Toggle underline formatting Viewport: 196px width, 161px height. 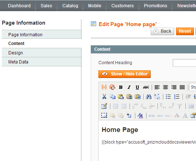click(137, 87)
